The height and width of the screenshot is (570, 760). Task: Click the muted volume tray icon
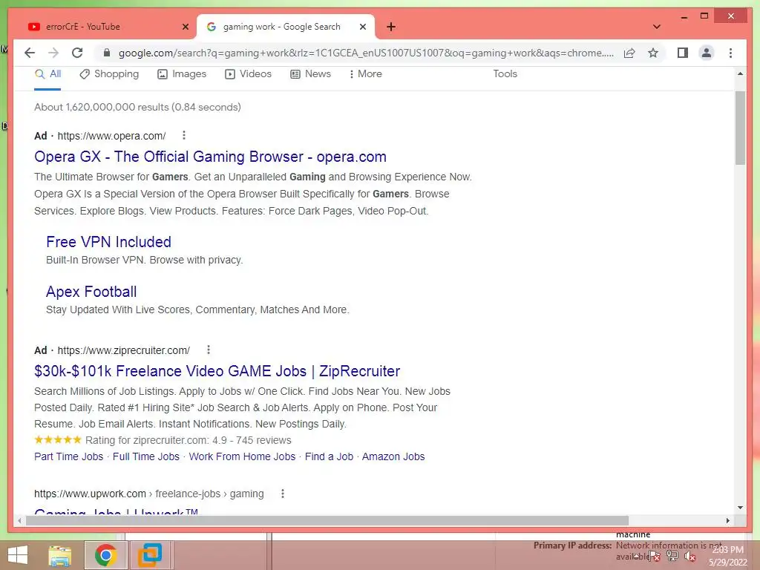click(690, 557)
